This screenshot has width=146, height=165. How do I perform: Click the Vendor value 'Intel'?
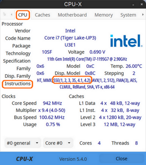pos(70,31)
